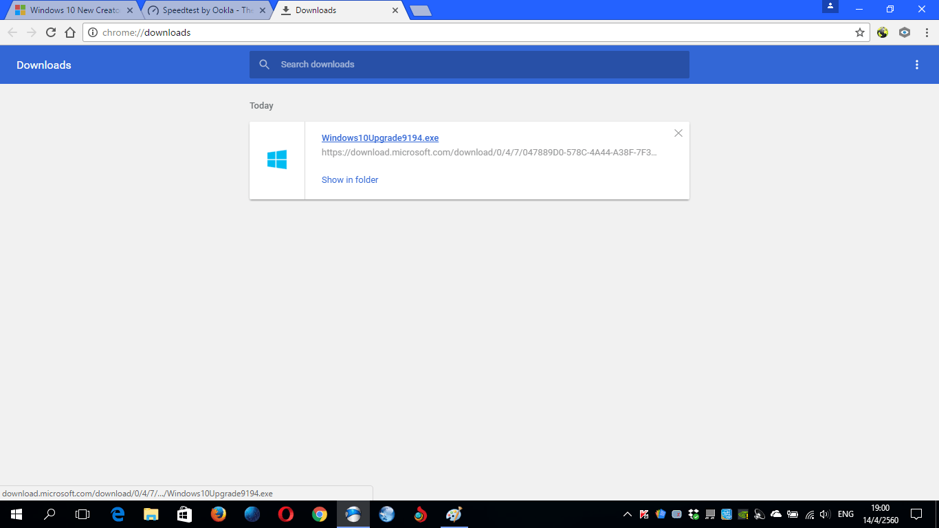
Task: Click the browser back arrow
Action: click(12, 32)
